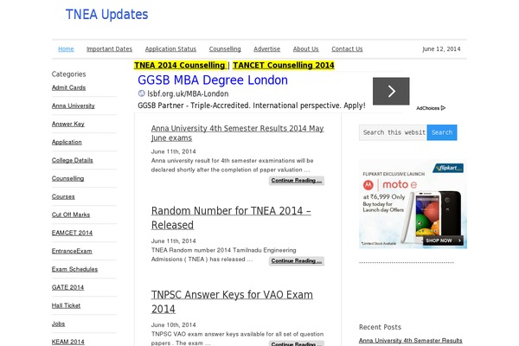Open the EAMCET 2014 category
This screenshot has height=346, width=519.
point(72,233)
